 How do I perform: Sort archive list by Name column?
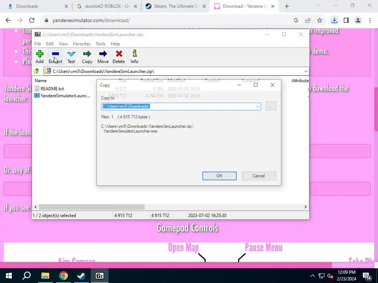click(x=62, y=80)
